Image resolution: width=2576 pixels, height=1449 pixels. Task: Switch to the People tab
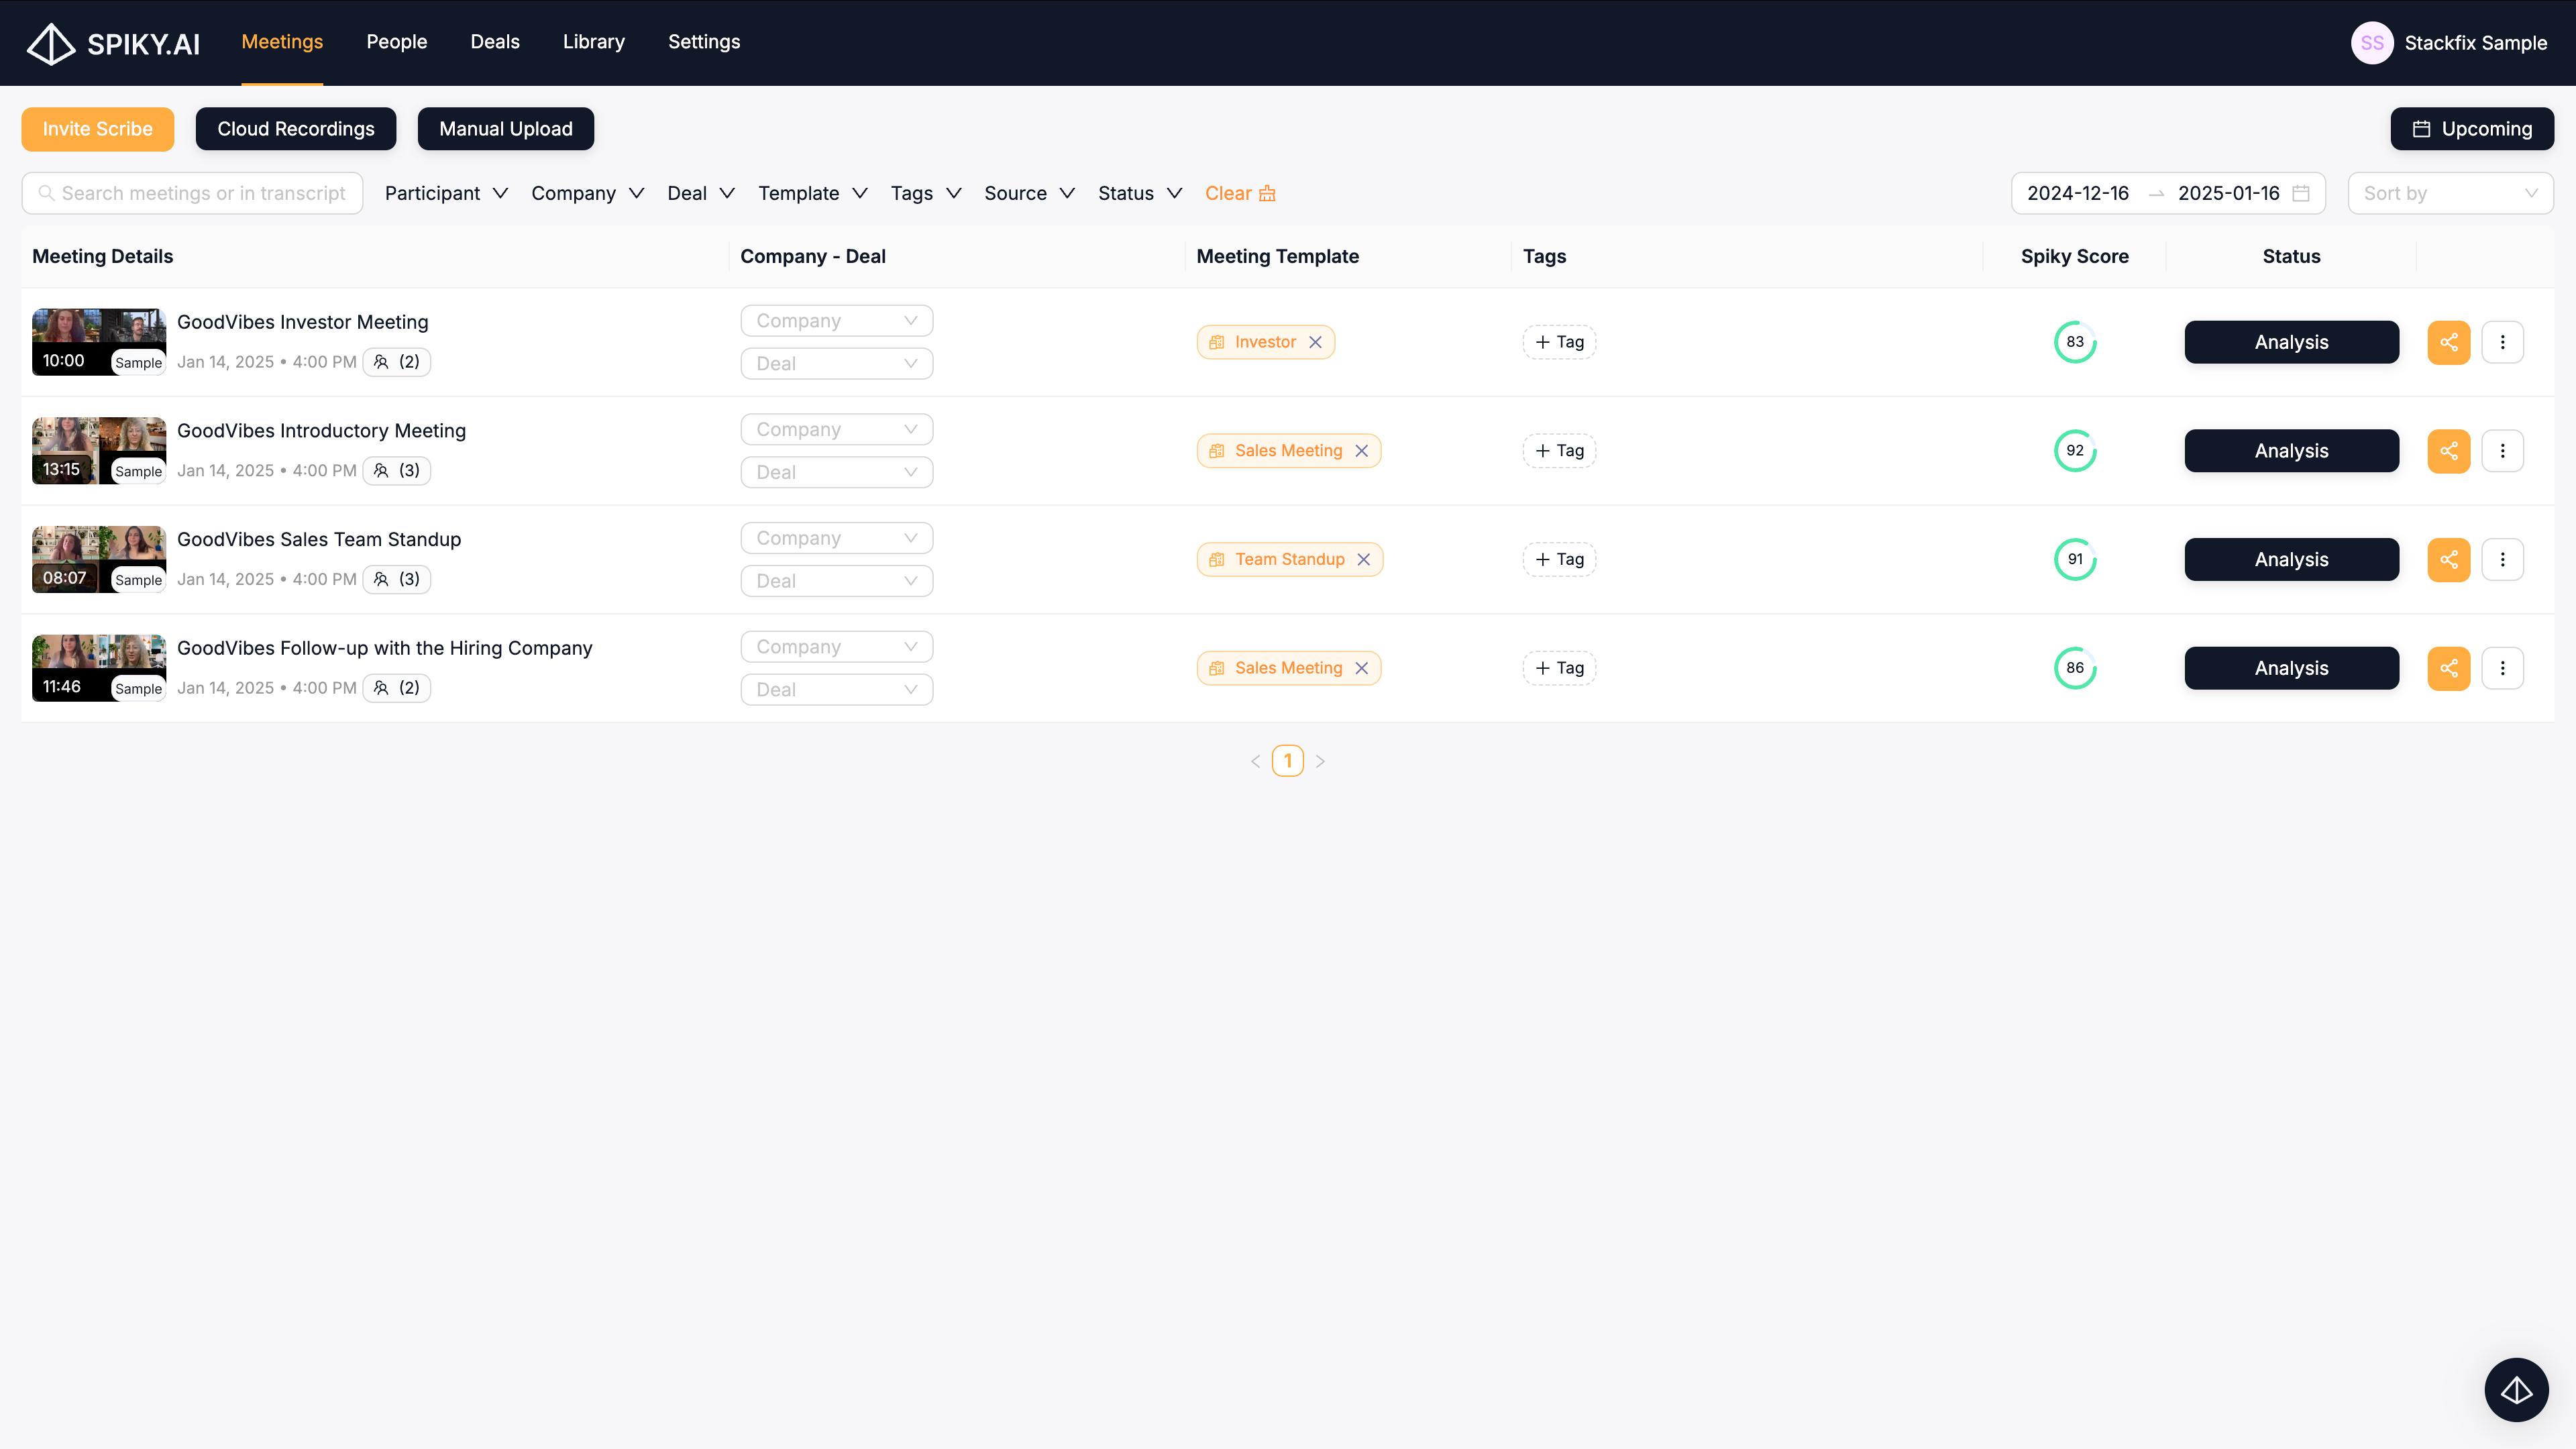pos(396,42)
